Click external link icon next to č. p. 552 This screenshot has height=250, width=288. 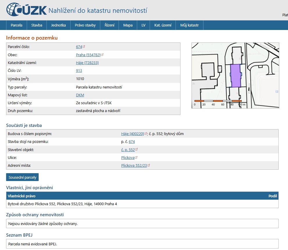click(x=137, y=150)
